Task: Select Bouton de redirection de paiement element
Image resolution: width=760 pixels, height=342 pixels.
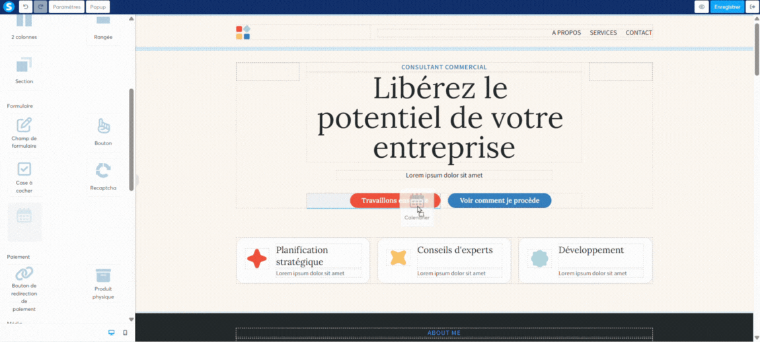Action: pyautogui.click(x=24, y=290)
